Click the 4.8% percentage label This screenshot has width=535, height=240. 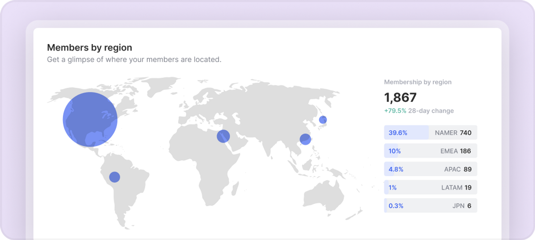tap(396, 169)
